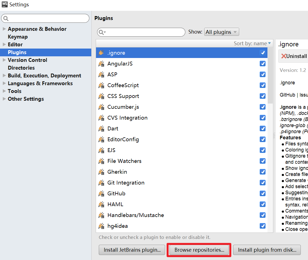Click Browse repositories button

click(x=199, y=250)
